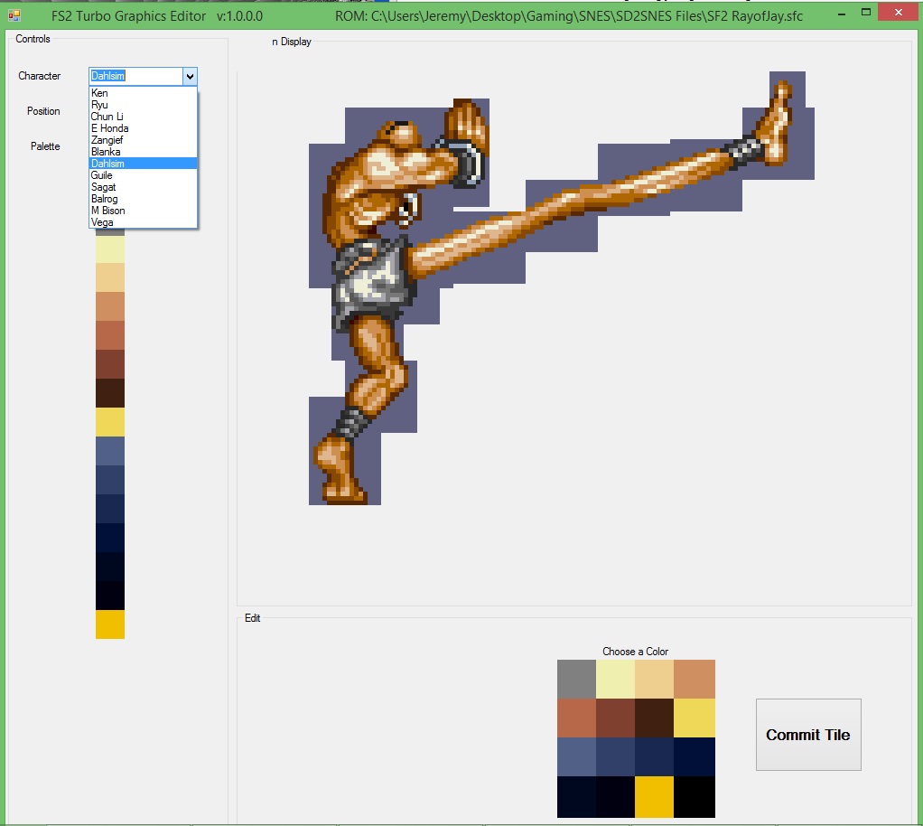923x826 pixels.
Task: Choose Balrog in the dropdown list
Action: [143, 199]
